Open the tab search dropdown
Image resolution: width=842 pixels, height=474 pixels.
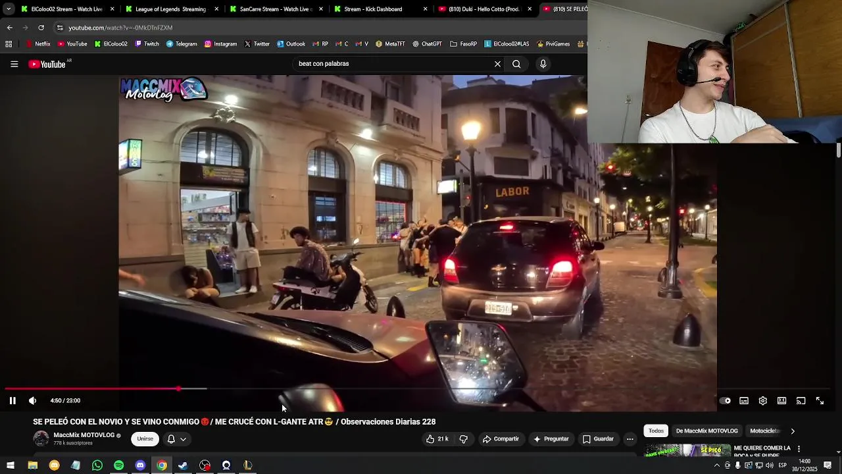(x=9, y=9)
